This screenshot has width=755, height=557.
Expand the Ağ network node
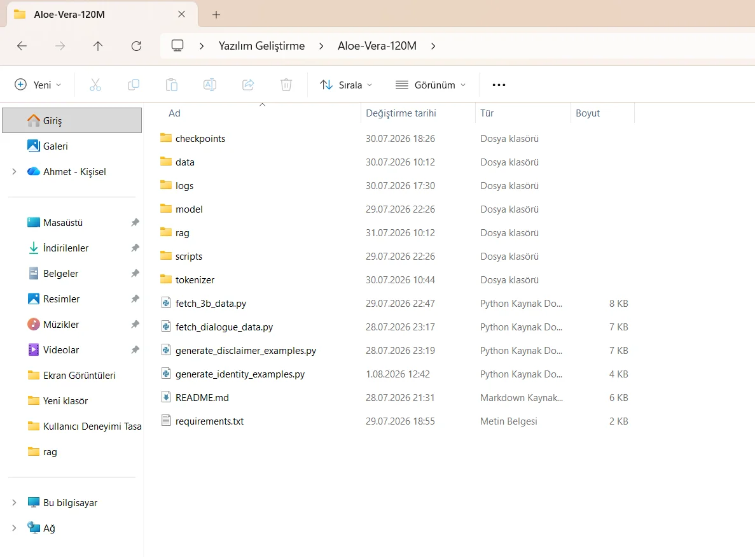[x=14, y=528]
